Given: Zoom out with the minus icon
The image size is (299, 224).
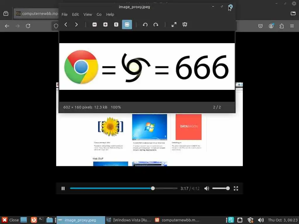Looking at the screenshot, I should click(x=95, y=24).
